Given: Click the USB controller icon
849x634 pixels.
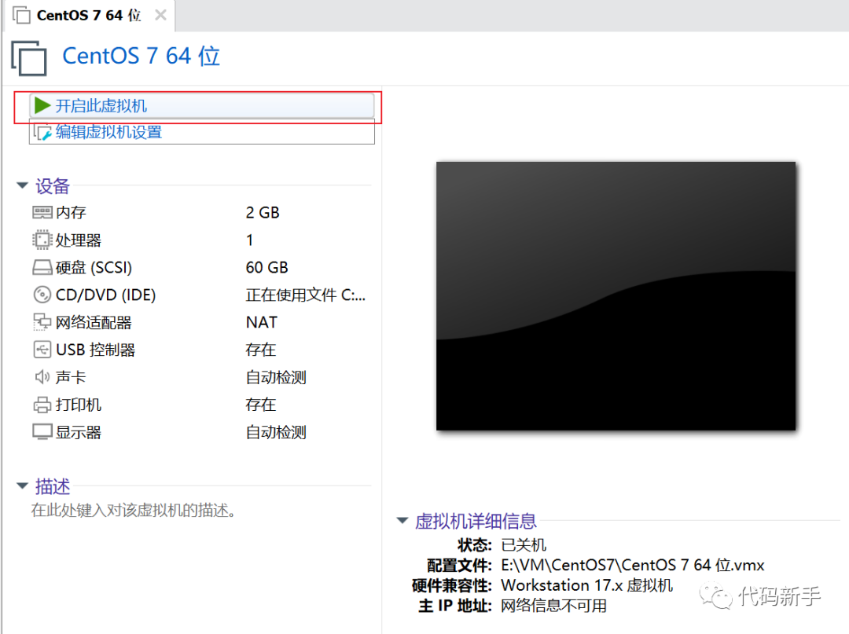Looking at the screenshot, I should (42, 350).
